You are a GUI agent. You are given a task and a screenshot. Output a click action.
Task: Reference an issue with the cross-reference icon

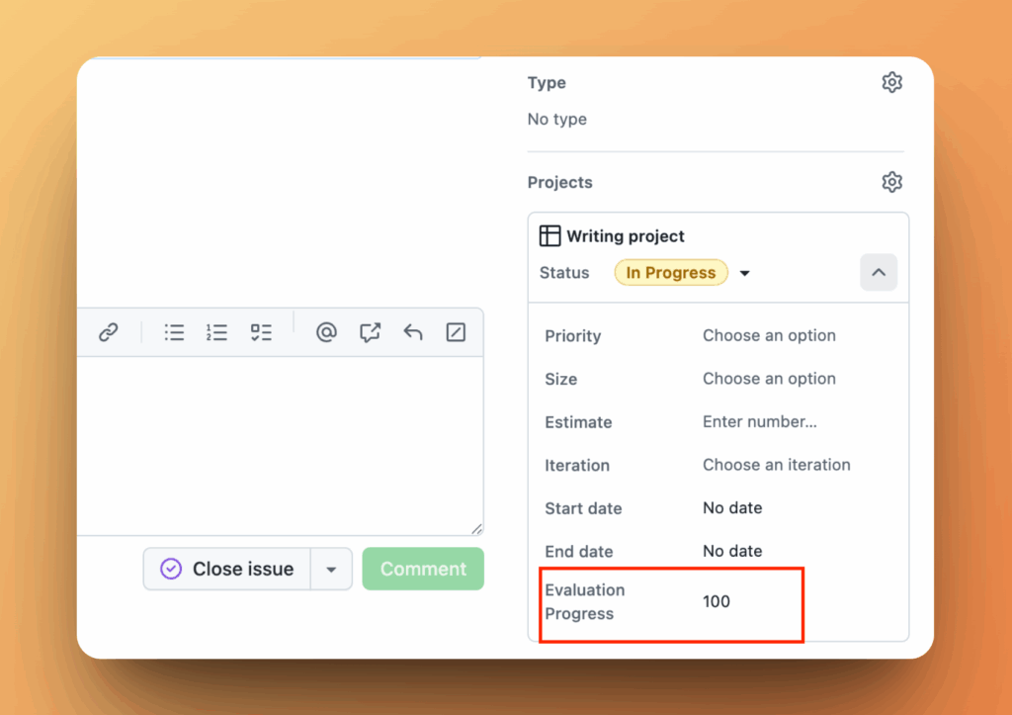coord(370,332)
